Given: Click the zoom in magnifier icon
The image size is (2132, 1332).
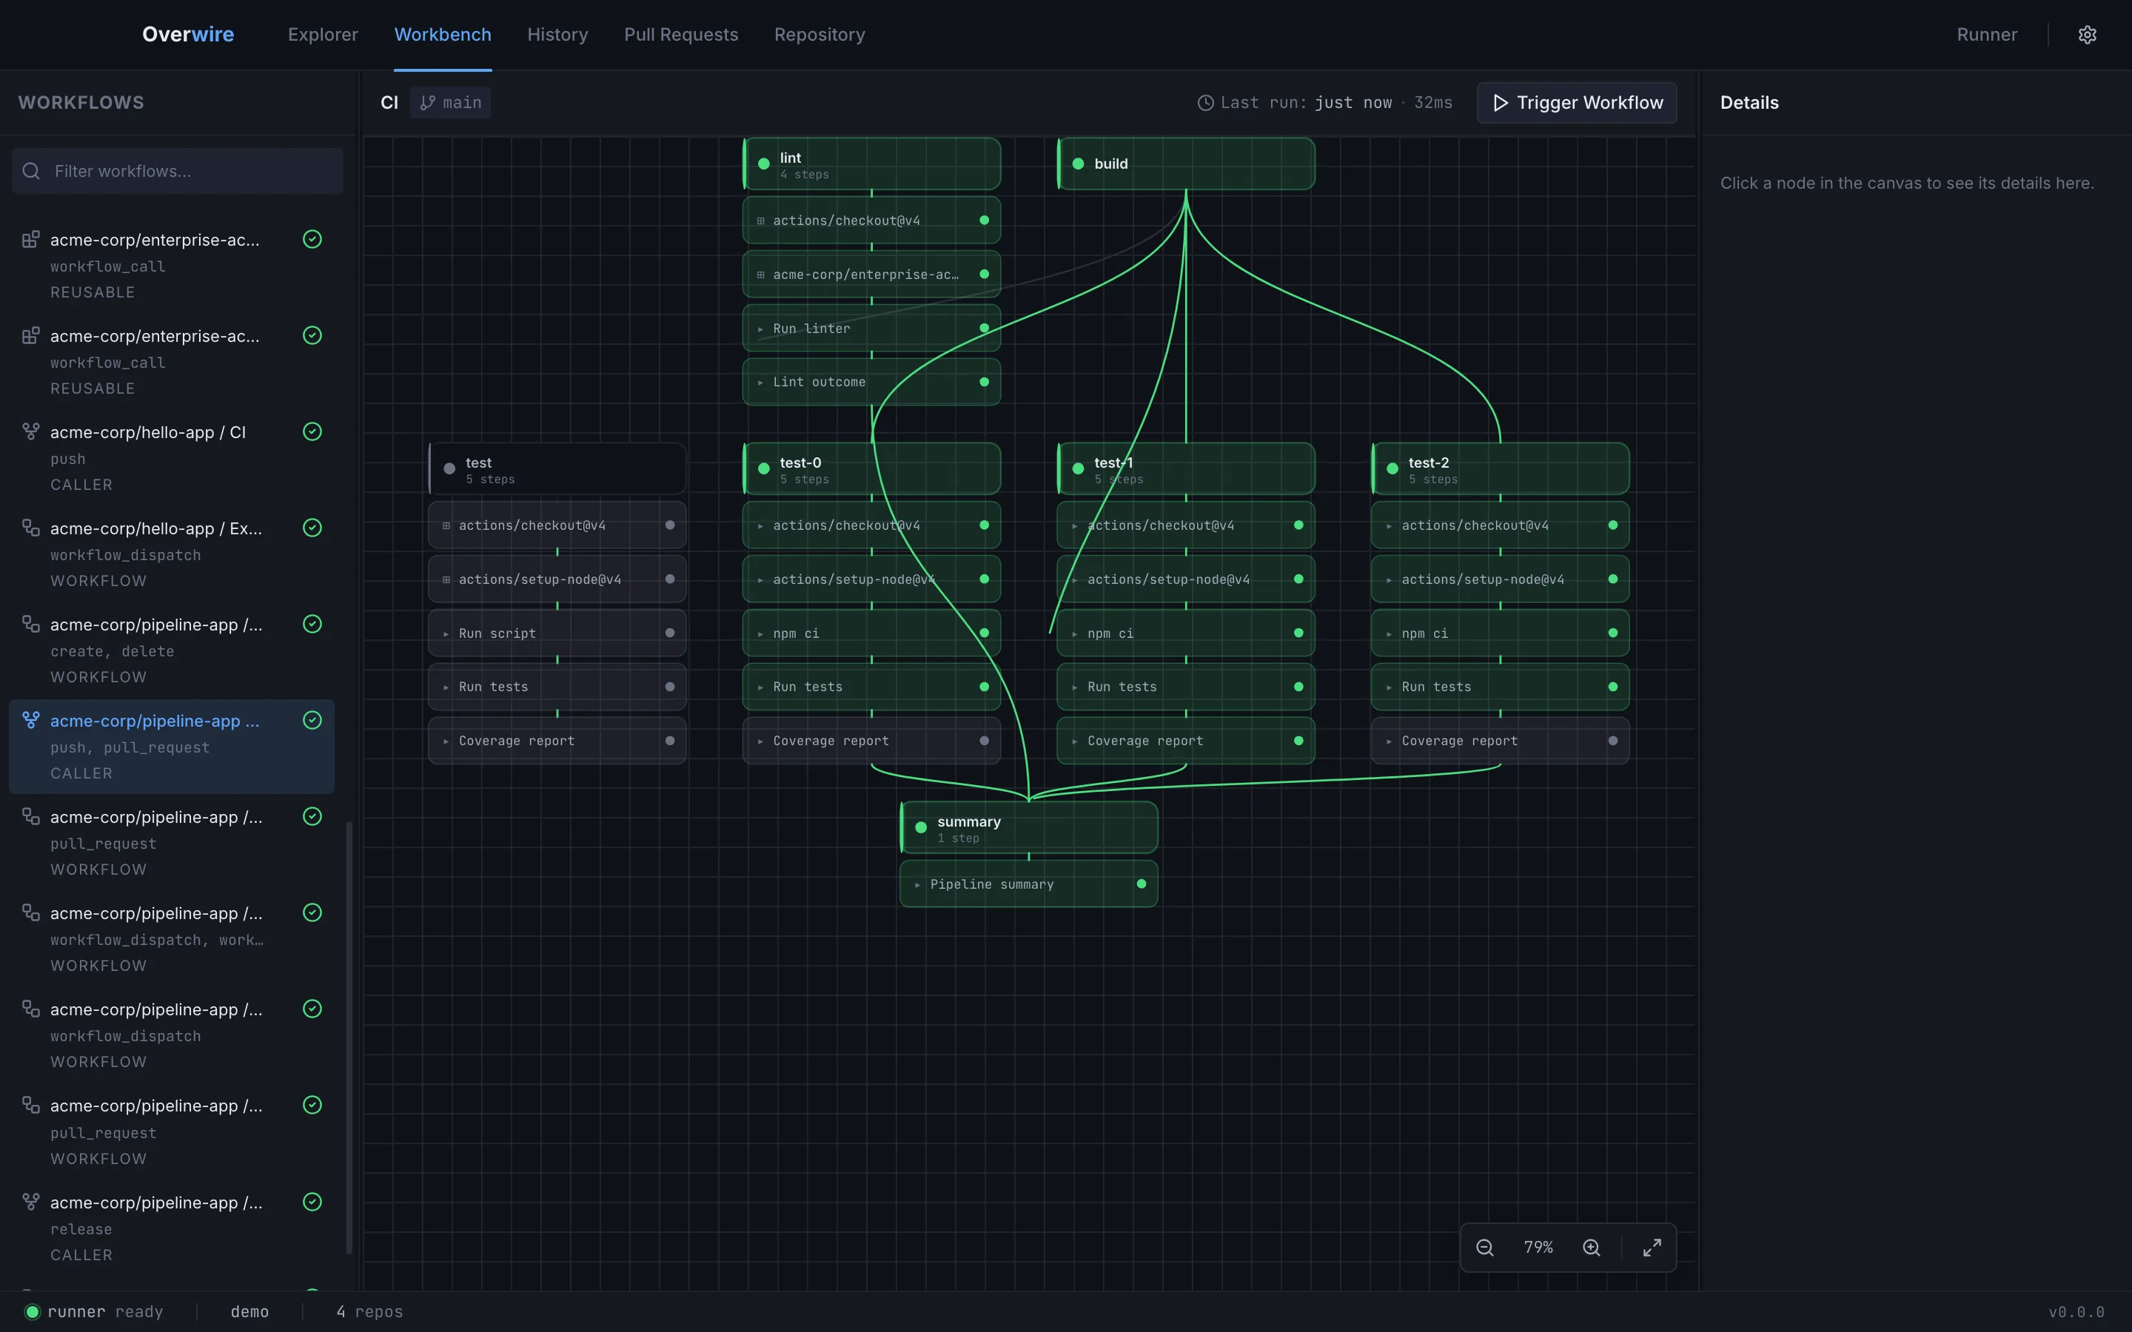Looking at the screenshot, I should (1591, 1248).
